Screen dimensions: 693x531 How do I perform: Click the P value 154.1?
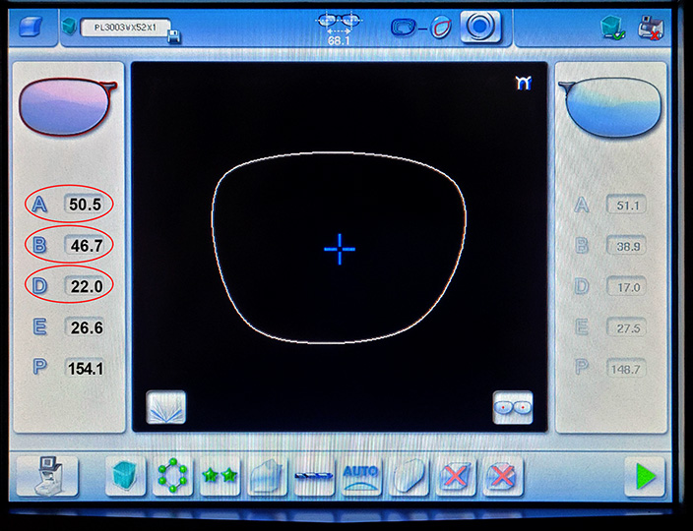85,368
